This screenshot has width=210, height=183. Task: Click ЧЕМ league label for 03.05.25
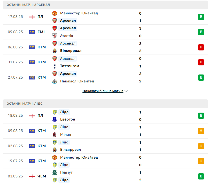pyautogui.click(x=42, y=176)
